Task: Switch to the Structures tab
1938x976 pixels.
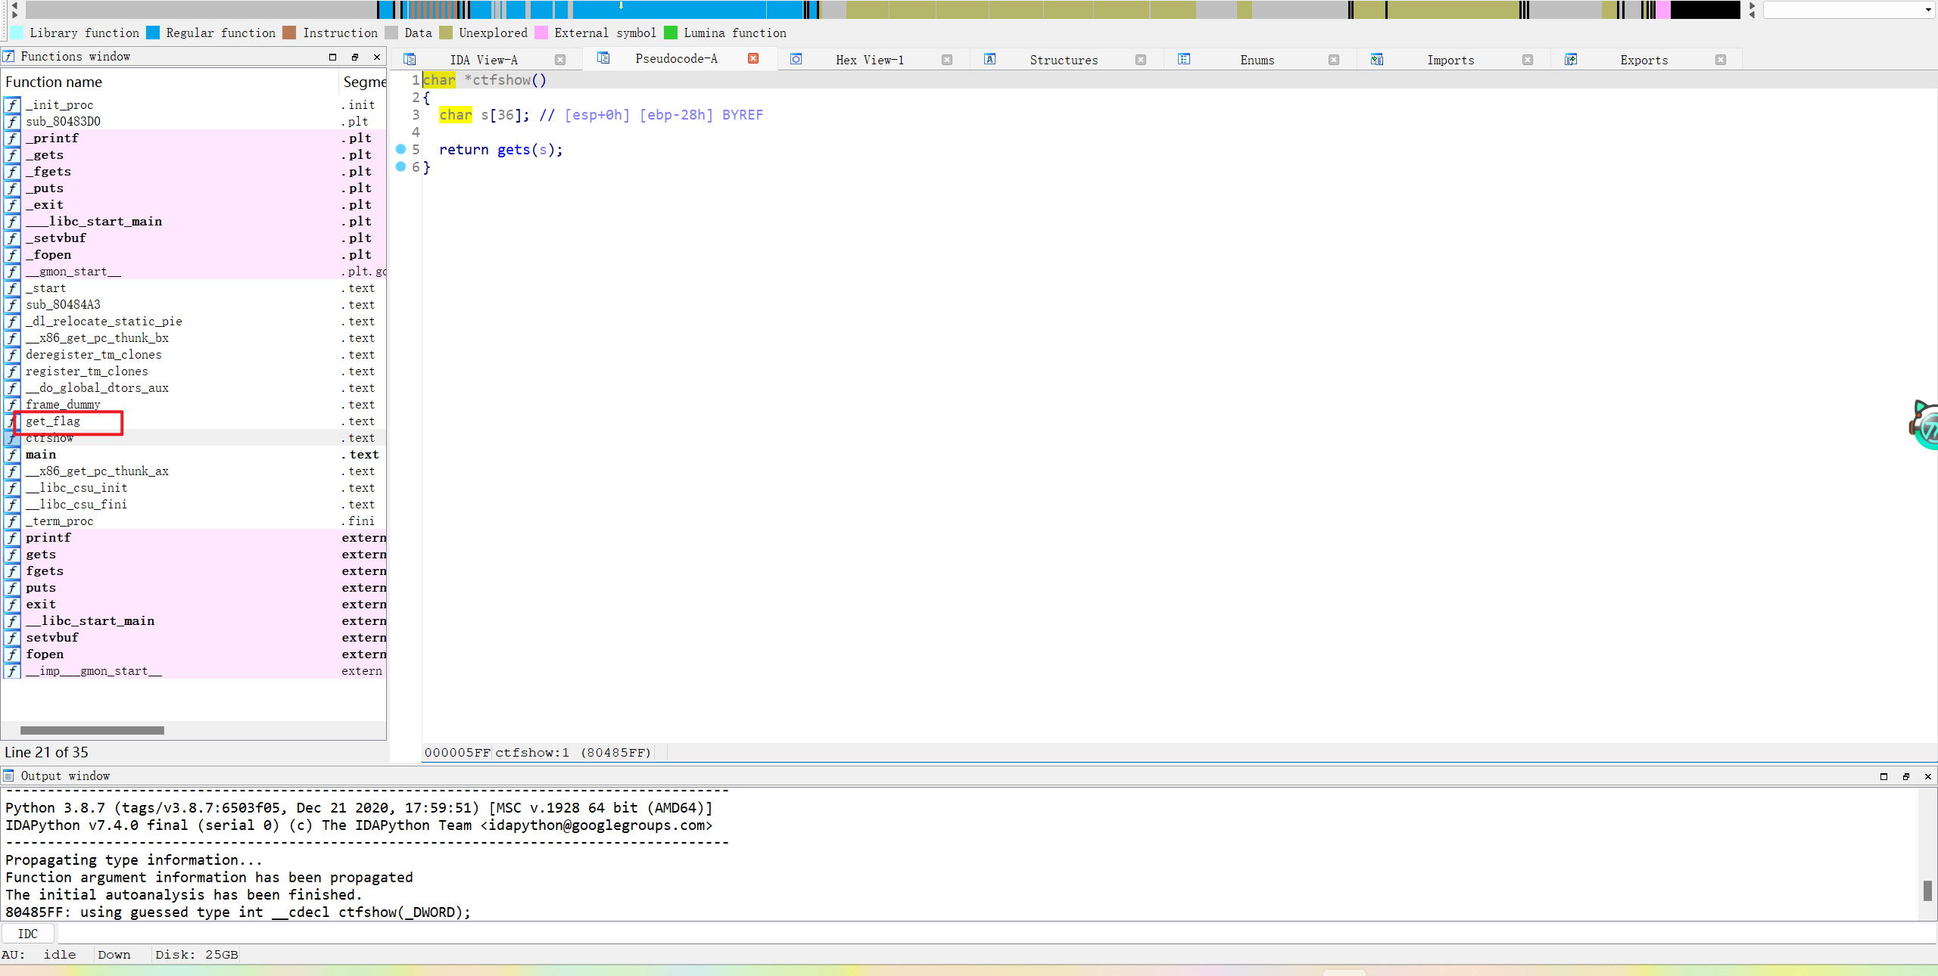Action: (x=1063, y=60)
